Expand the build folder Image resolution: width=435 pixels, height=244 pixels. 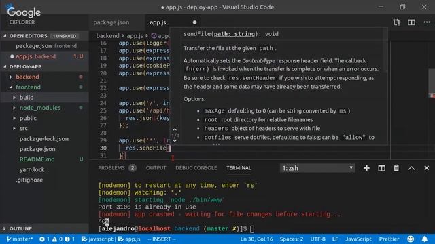click(14, 98)
